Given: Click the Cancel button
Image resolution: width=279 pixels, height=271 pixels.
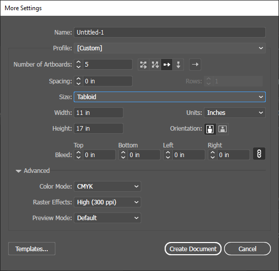Looking at the screenshot, I should coord(247,249).
